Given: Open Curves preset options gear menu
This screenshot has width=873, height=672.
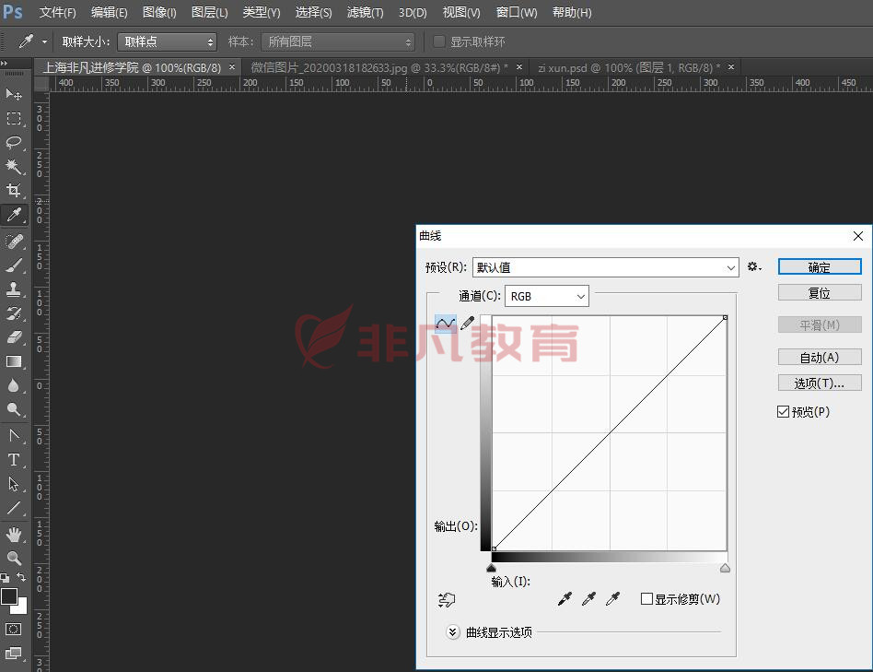Looking at the screenshot, I should (x=754, y=267).
